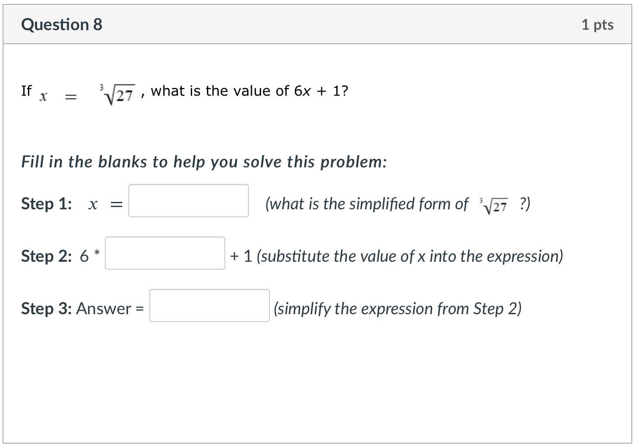The image size is (634, 444).
Task: Click the word 'If' starting the question
Action: [26, 90]
